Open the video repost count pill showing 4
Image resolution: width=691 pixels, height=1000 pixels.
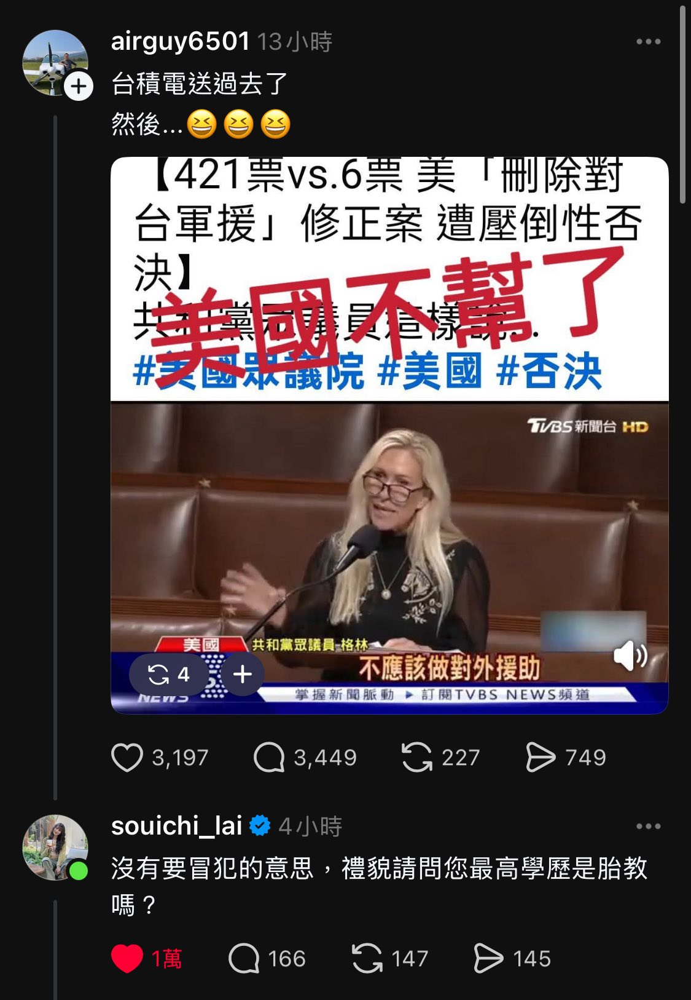coord(168,675)
